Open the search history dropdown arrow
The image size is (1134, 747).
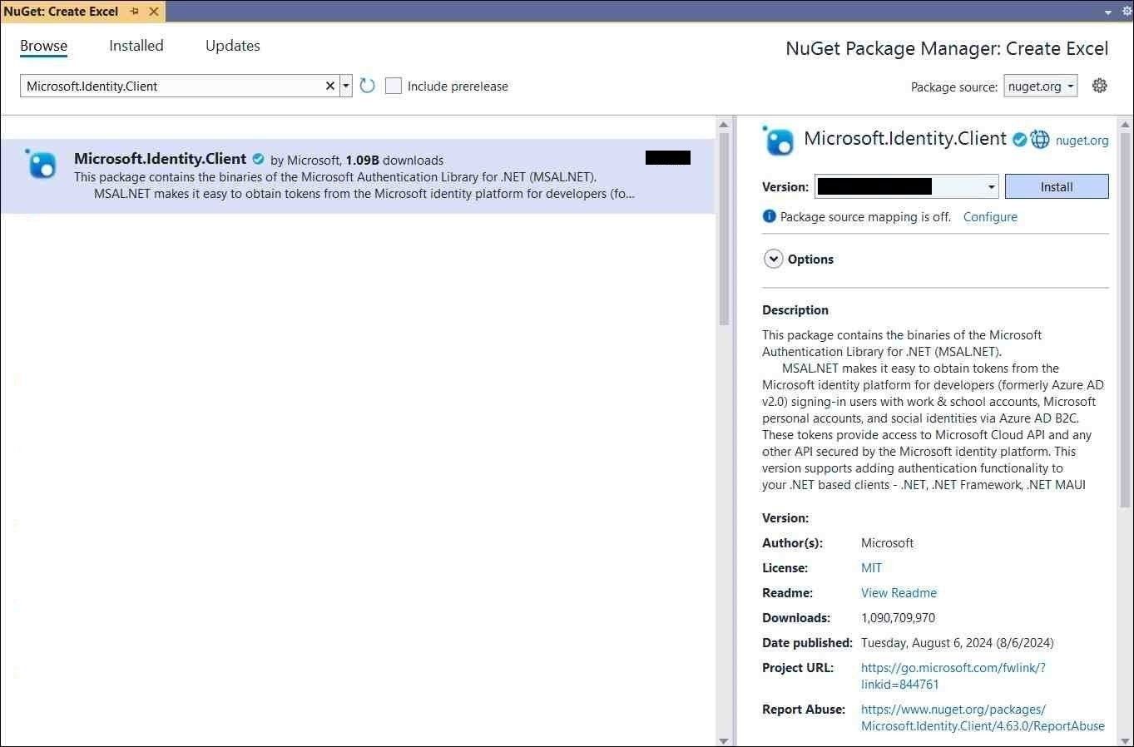point(346,86)
